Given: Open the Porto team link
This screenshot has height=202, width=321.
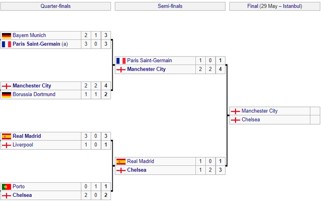Looking at the screenshot, I should [x=19, y=186].
